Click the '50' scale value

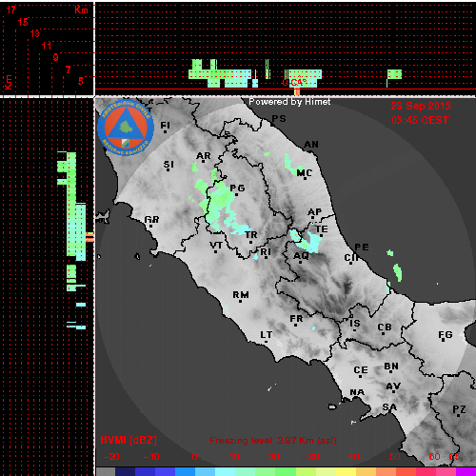click(395, 457)
